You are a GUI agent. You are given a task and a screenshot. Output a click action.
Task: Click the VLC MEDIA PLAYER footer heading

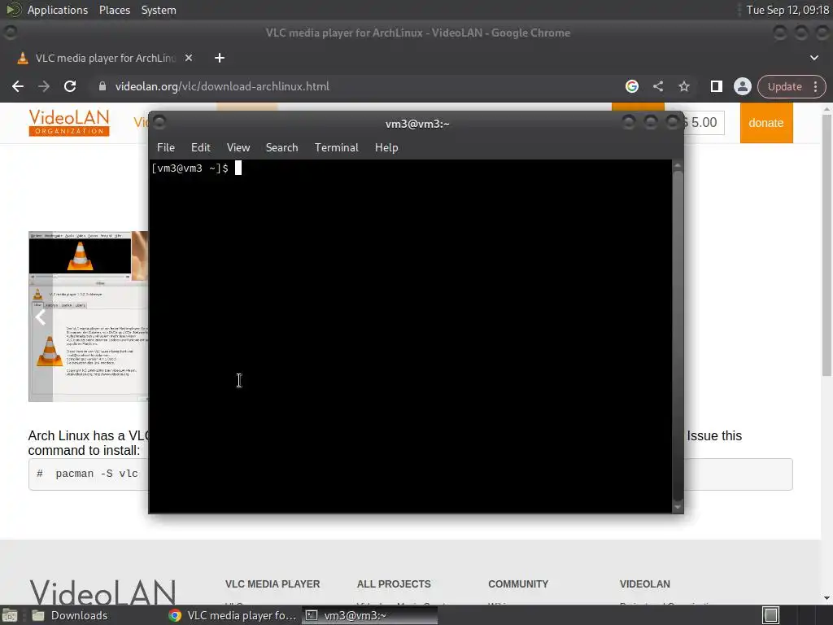(x=273, y=584)
